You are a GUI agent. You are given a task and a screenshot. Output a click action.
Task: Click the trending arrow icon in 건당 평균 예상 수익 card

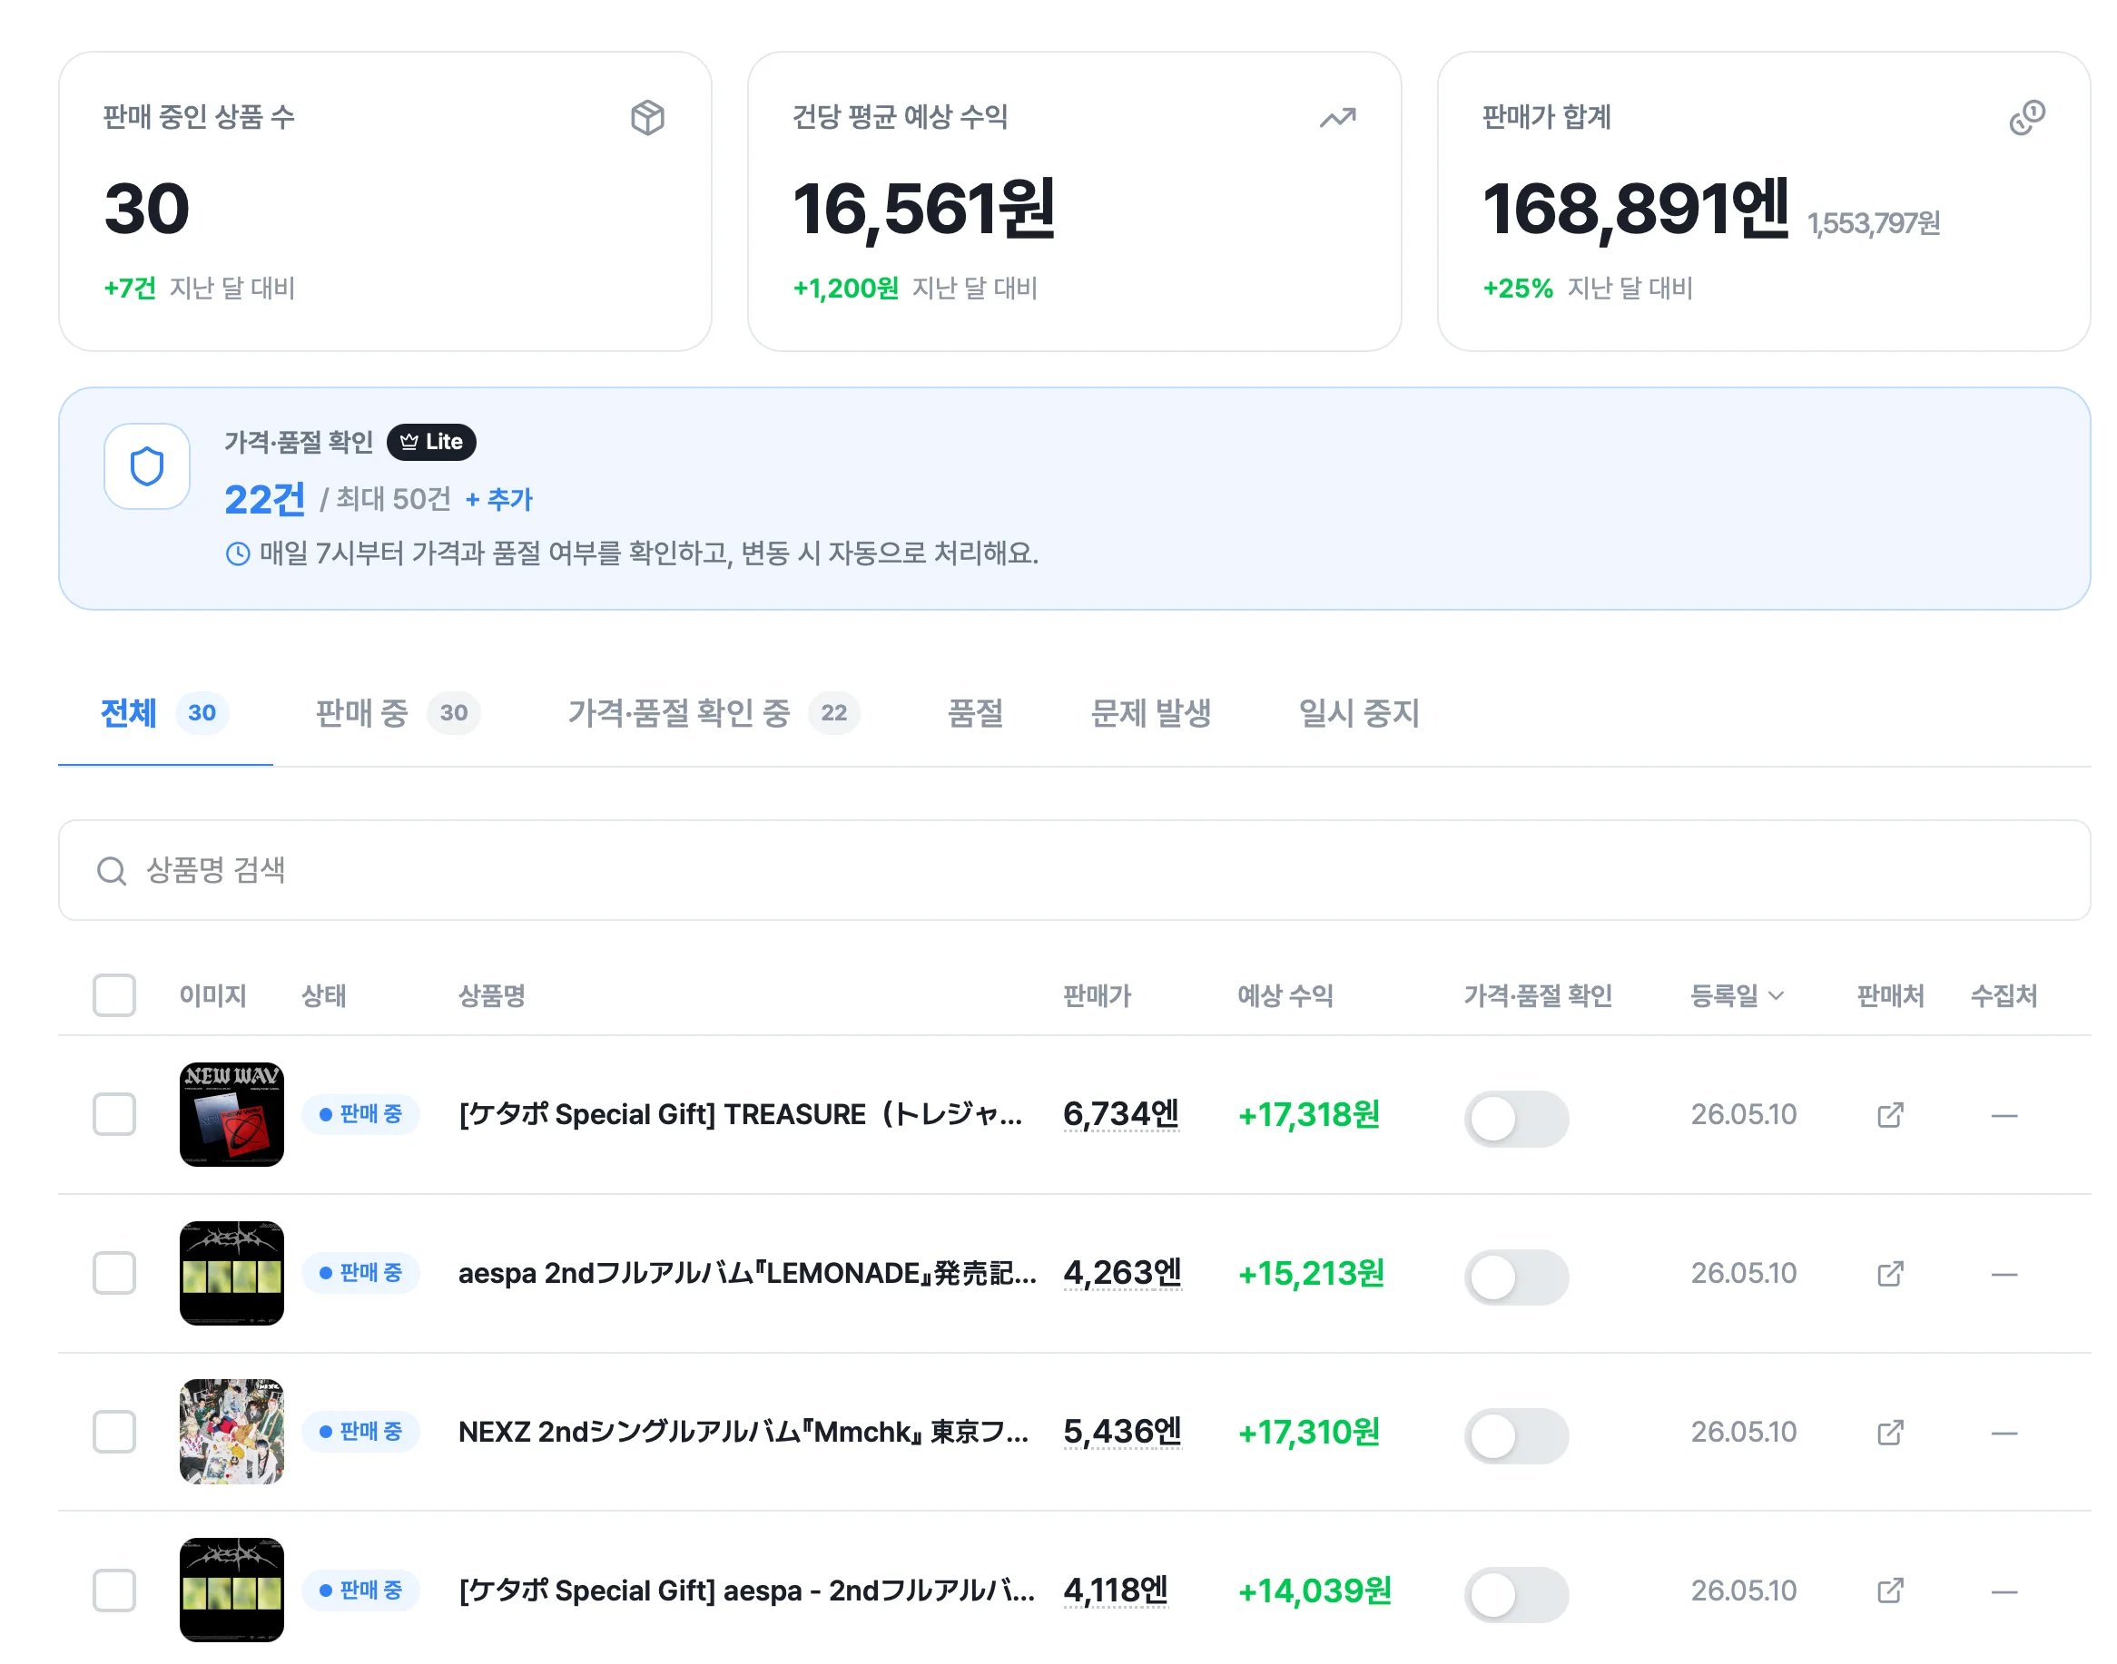pos(1337,118)
